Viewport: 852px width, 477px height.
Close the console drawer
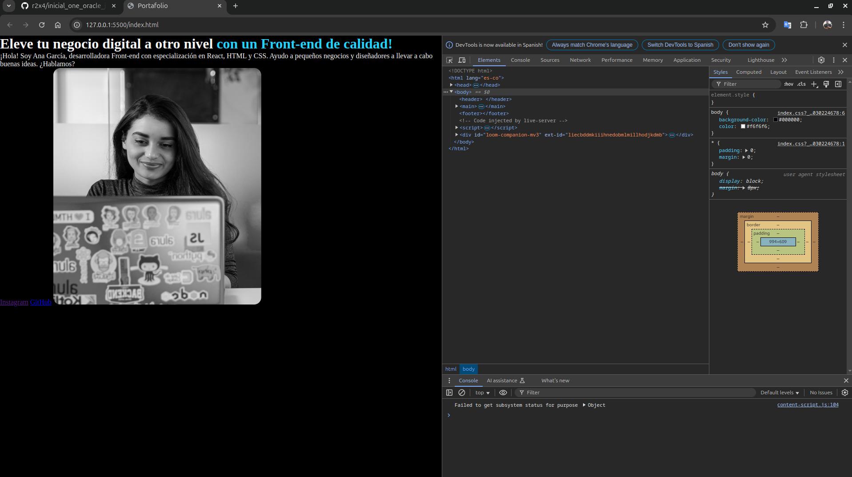pos(846,381)
